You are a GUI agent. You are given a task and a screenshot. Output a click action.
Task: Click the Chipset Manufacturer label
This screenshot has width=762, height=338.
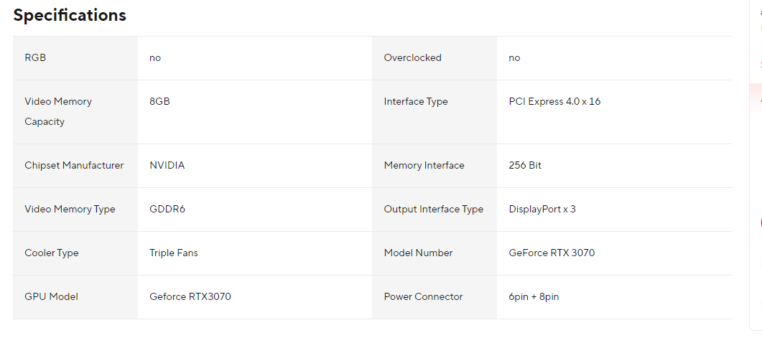[74, 166]
